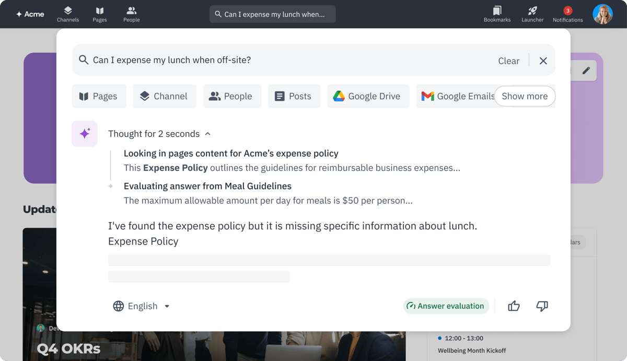The width and height of the screenshot is (627, 361).
Task: Click the thumbs down feedback icon
Action: tap(542, 306)
